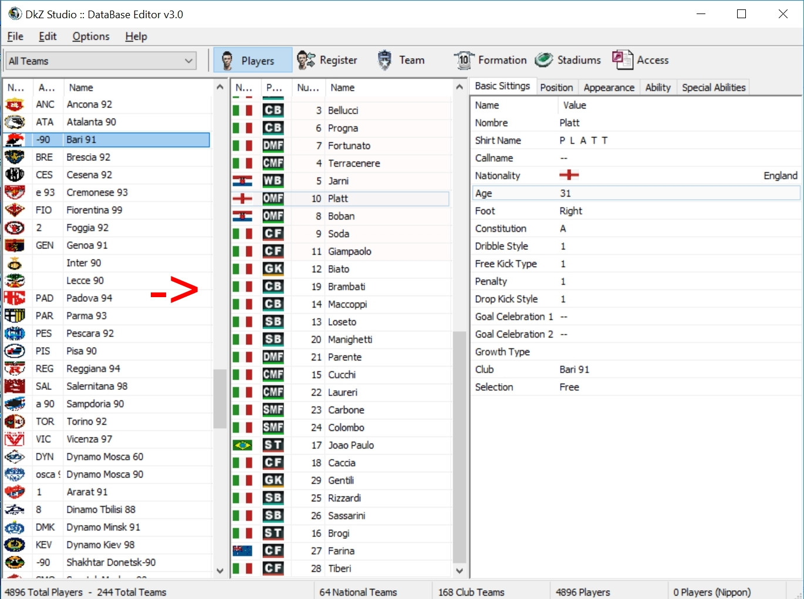Click the GK position badge for Biato
The width and height of the screenshot is (804, 599).
coord(273,269)
